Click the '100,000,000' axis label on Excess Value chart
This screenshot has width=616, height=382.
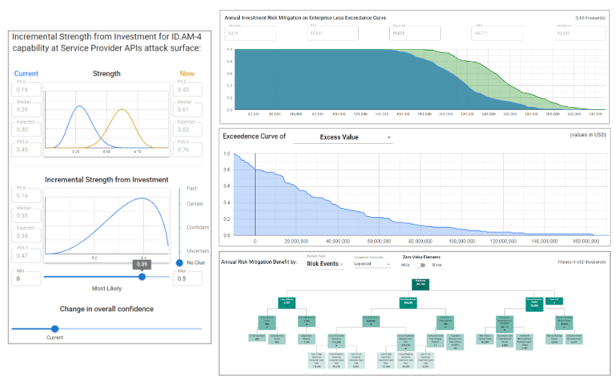461,241
